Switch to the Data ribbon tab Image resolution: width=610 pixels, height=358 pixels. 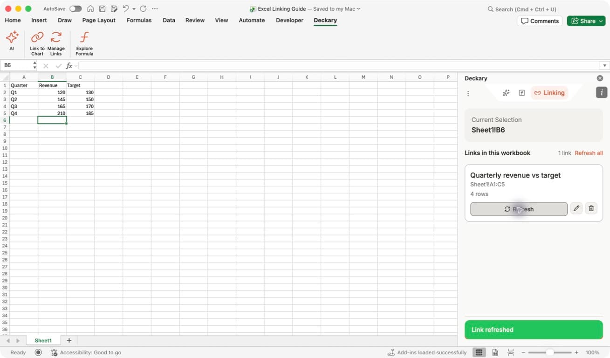169,20
